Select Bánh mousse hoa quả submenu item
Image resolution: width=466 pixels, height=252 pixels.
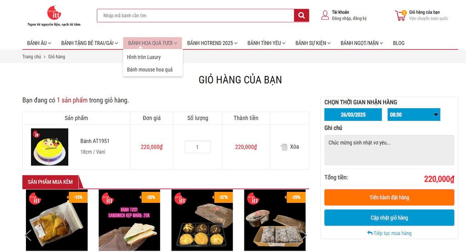[x=150, y=70]
